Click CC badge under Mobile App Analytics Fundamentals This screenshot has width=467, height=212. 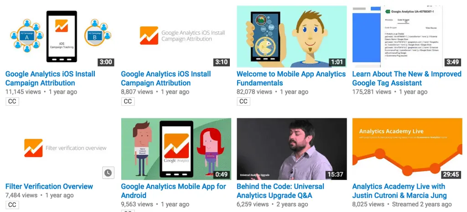[x=244, y=101]
